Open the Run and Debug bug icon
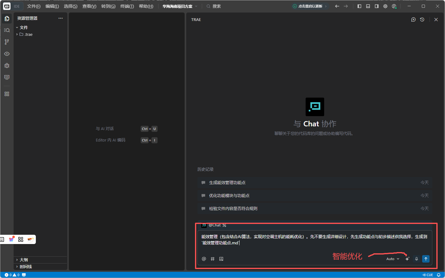 (x=7, y=65)
